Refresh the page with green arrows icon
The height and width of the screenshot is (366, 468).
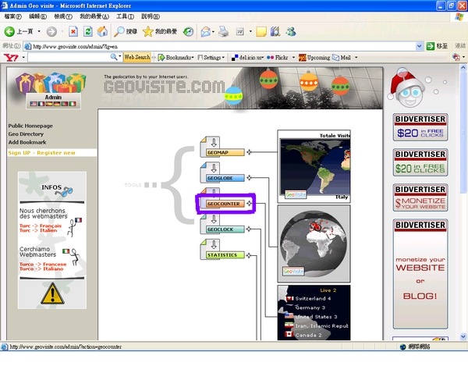[87, 31]
